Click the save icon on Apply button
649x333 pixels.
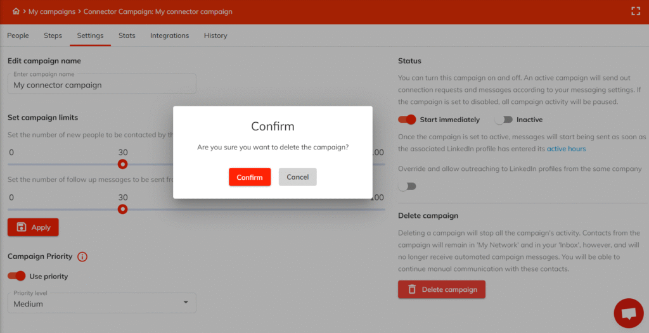coord(22,227)
